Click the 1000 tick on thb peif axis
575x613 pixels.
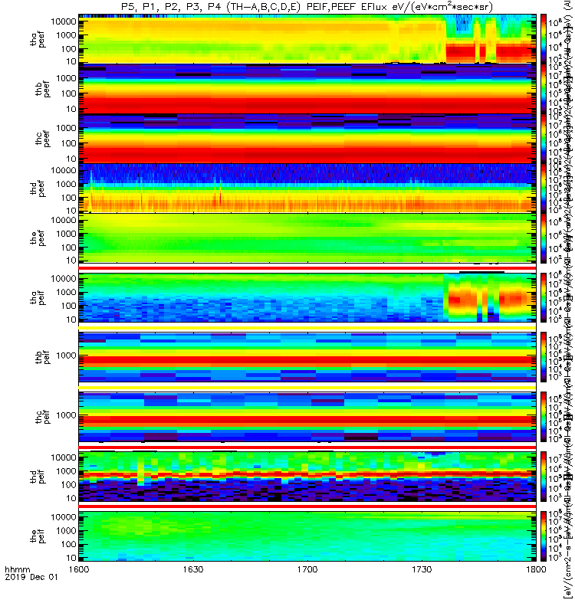(66, 356)
